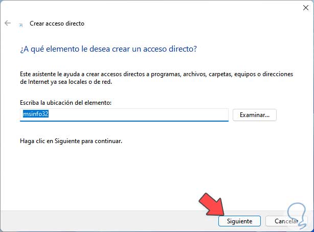Viewport: 314px width, 232px height.
Task: Open file browser with Examinar button
Action: pos(254,115)
